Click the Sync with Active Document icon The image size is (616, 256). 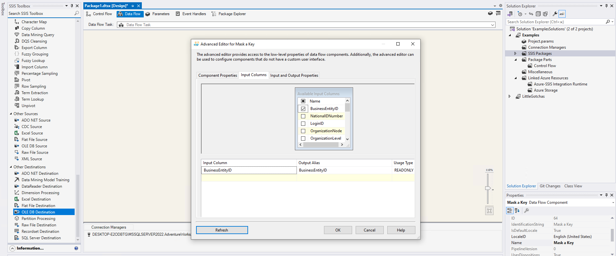point(531,14)
